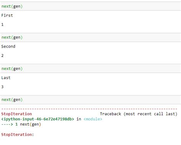Click the output text "First"

(x=7, y=15)
